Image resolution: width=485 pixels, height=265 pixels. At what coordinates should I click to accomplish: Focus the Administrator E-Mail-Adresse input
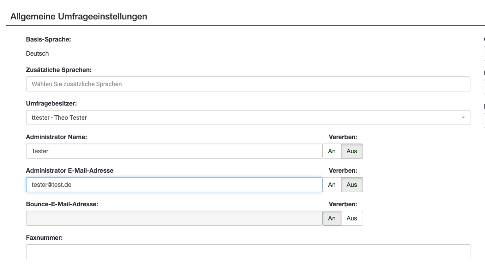[x=174, y=185]
